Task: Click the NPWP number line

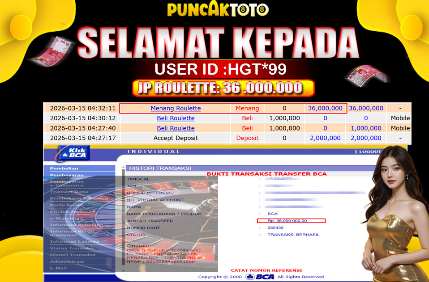Action: pyautogui.click(x=161, y=261)
